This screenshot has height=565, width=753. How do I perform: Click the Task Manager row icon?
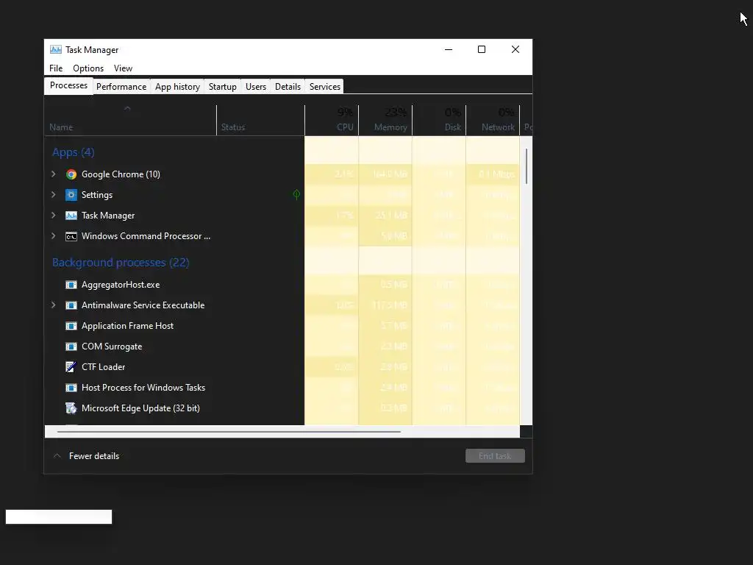pos(71,216)
